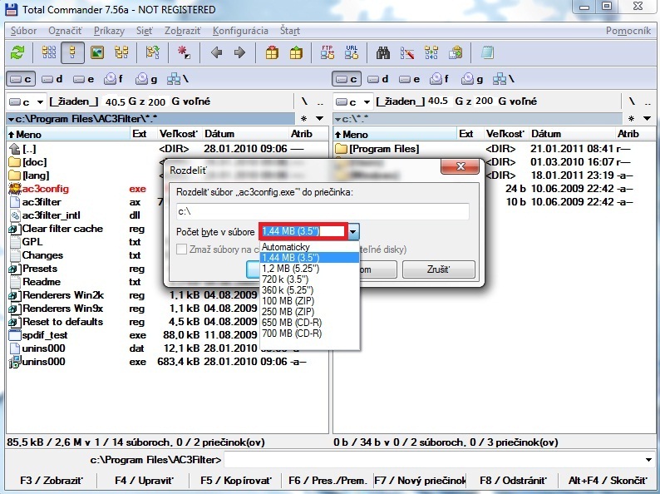
Task: Choose '100 MB (ZIP)' from the list
Action: pyautogui.click(x=310, y=301)
